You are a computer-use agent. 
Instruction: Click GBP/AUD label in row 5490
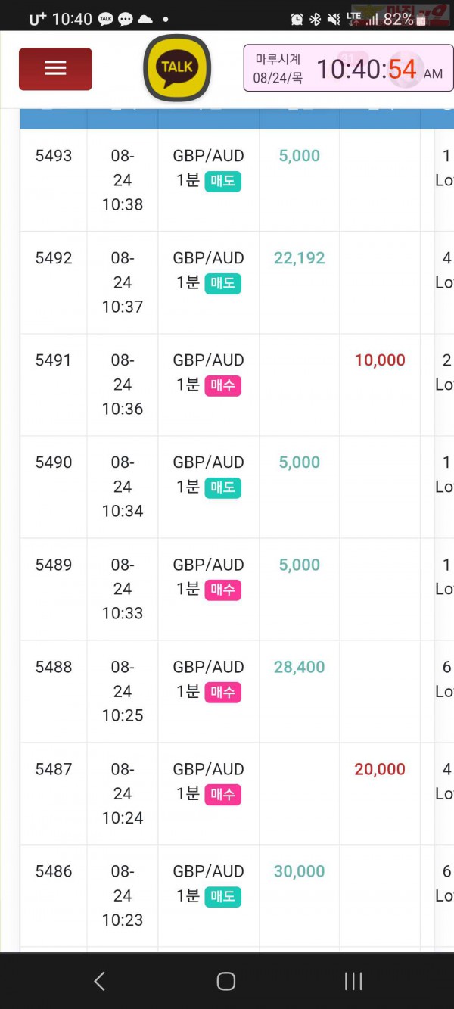(x=209, y=462)
